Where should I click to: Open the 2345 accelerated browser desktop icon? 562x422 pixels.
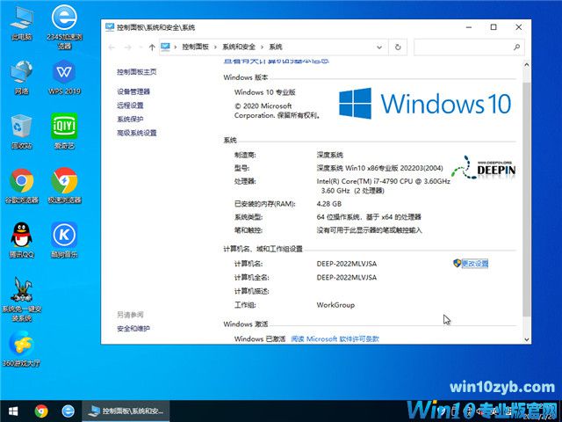click(63, 18)
